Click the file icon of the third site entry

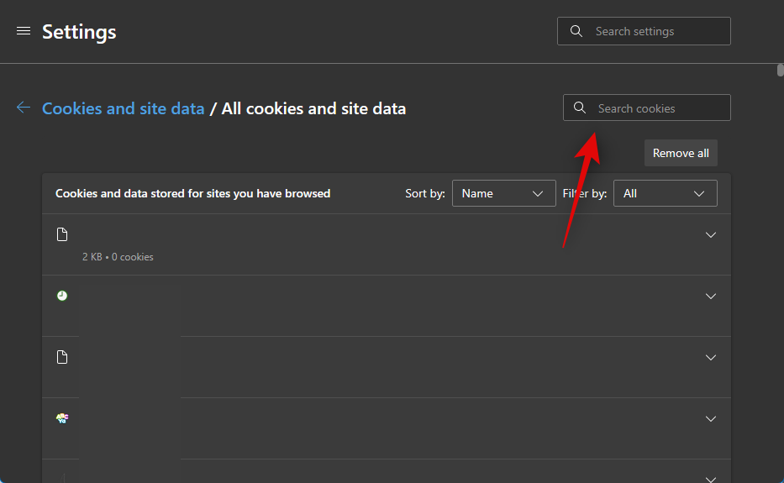click(62, 357)
